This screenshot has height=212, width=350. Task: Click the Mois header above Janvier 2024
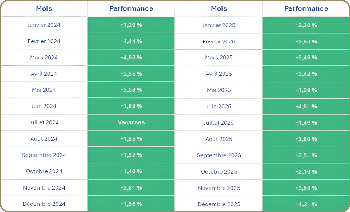[44, 8]
